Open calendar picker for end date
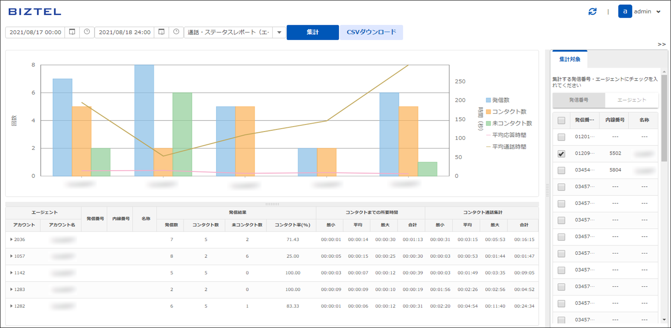This screenshot has width=671, height=328. click(161, 32)
